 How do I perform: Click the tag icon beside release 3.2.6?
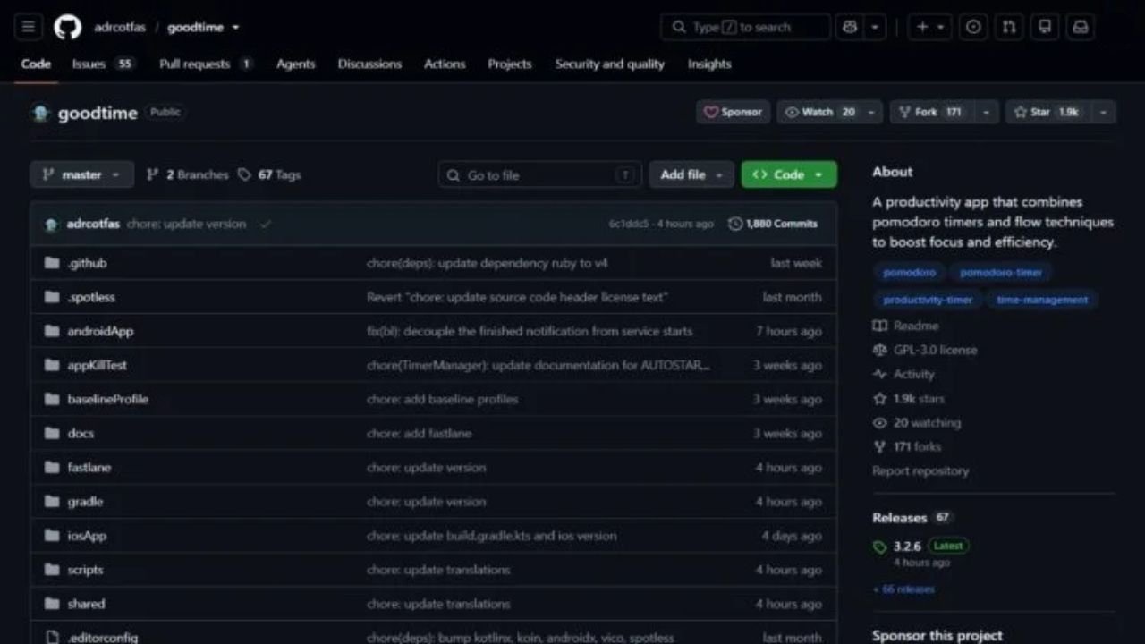click(x=880, y=547)
